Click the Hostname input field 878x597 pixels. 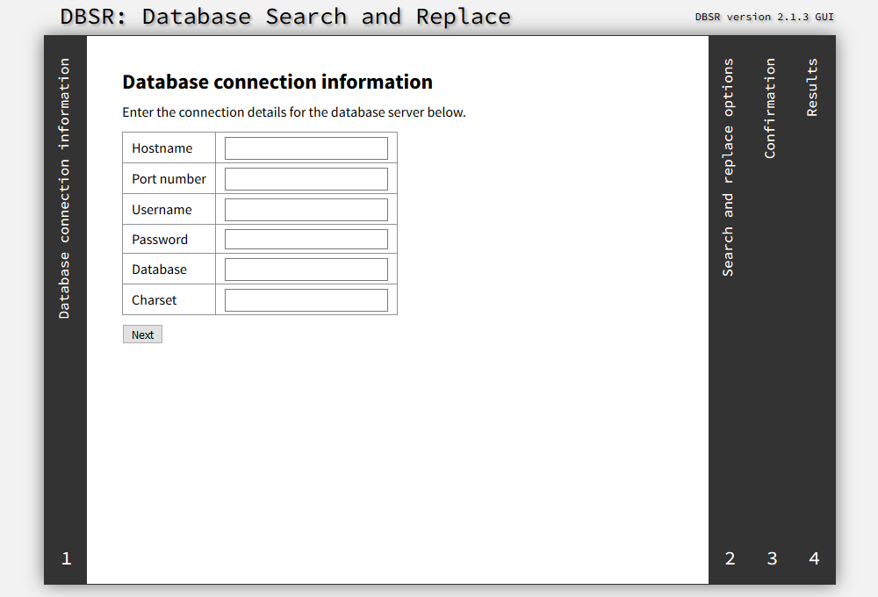coord(306,148)
